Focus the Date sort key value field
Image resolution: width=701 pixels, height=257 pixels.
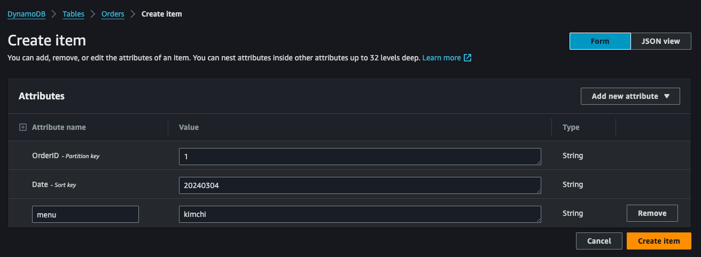point(360,185)
